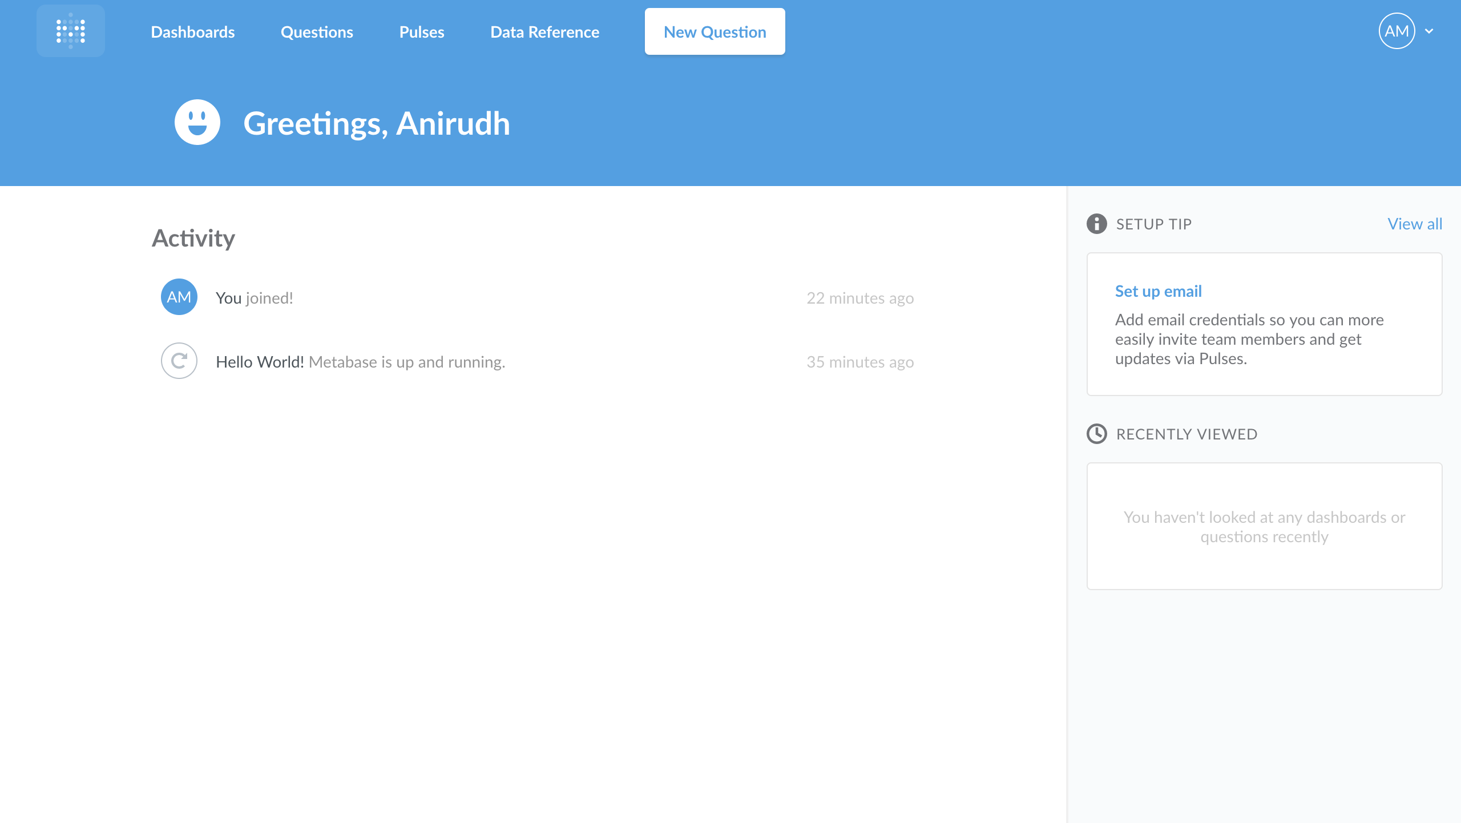Open the Pulses page
This screenshot has width=1461, height=823.
coord(421,32)
